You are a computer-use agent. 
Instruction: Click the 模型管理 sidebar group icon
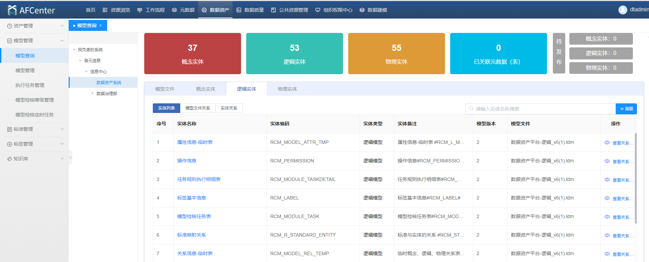tap(10, 41)
